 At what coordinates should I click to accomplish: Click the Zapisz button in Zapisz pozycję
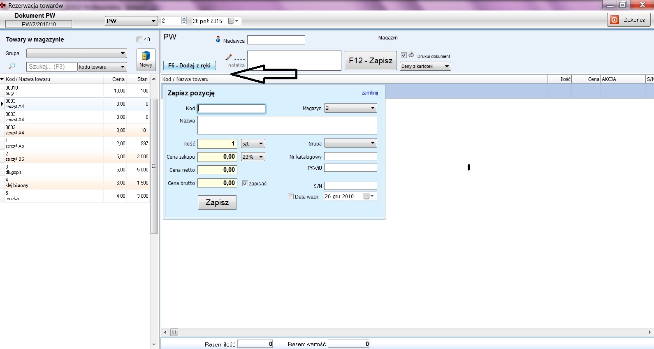(x=217, y=203)
